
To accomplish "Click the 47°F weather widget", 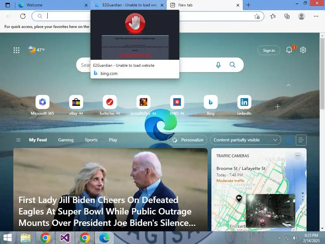I will (x=36, y=50).
